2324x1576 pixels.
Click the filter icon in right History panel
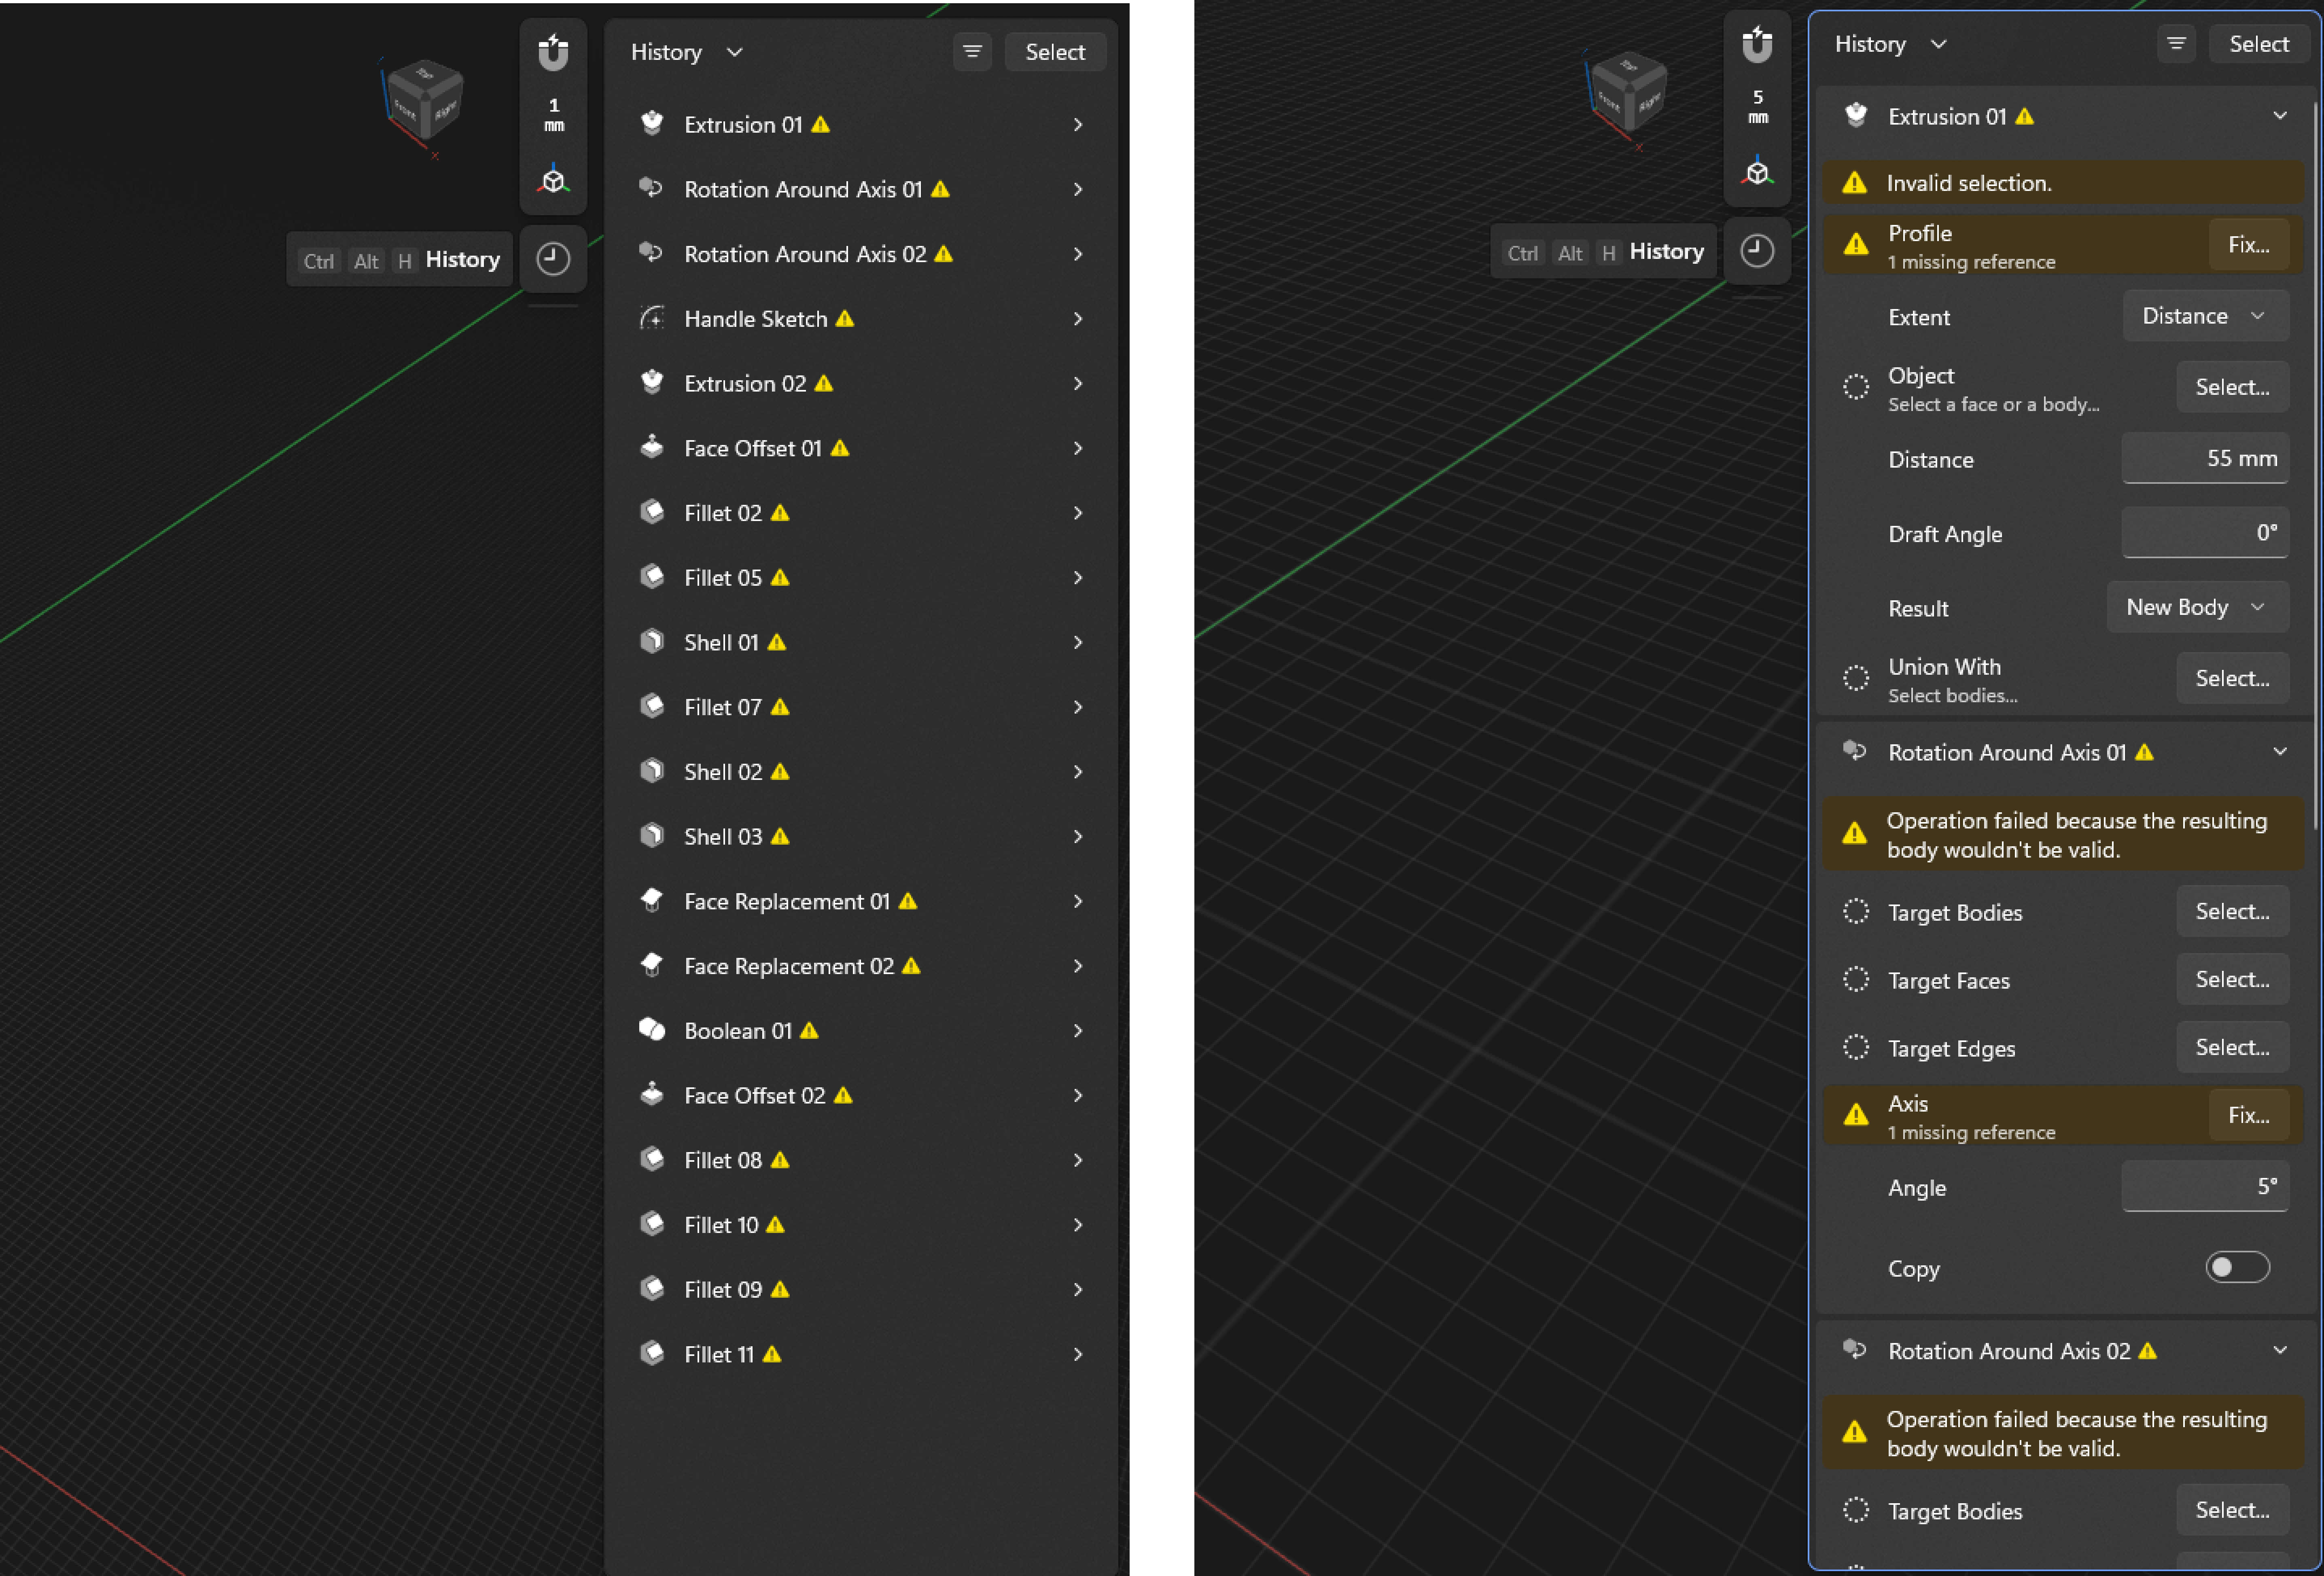click(2176, 44)
